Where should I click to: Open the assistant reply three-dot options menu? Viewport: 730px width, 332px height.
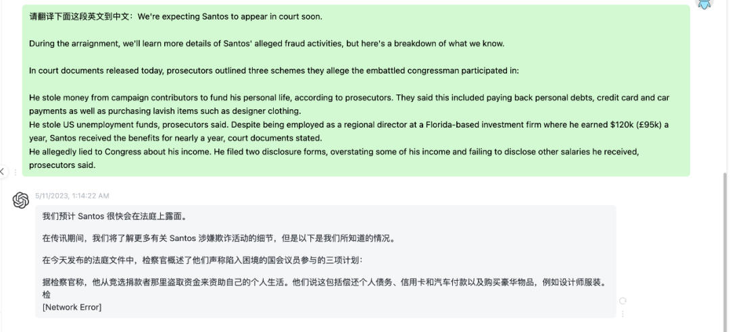point(623,313)
